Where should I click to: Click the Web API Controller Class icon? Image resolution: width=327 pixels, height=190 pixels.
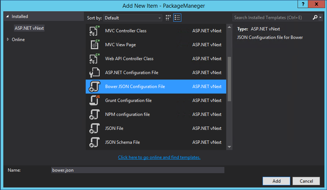[x=95, y=59]
